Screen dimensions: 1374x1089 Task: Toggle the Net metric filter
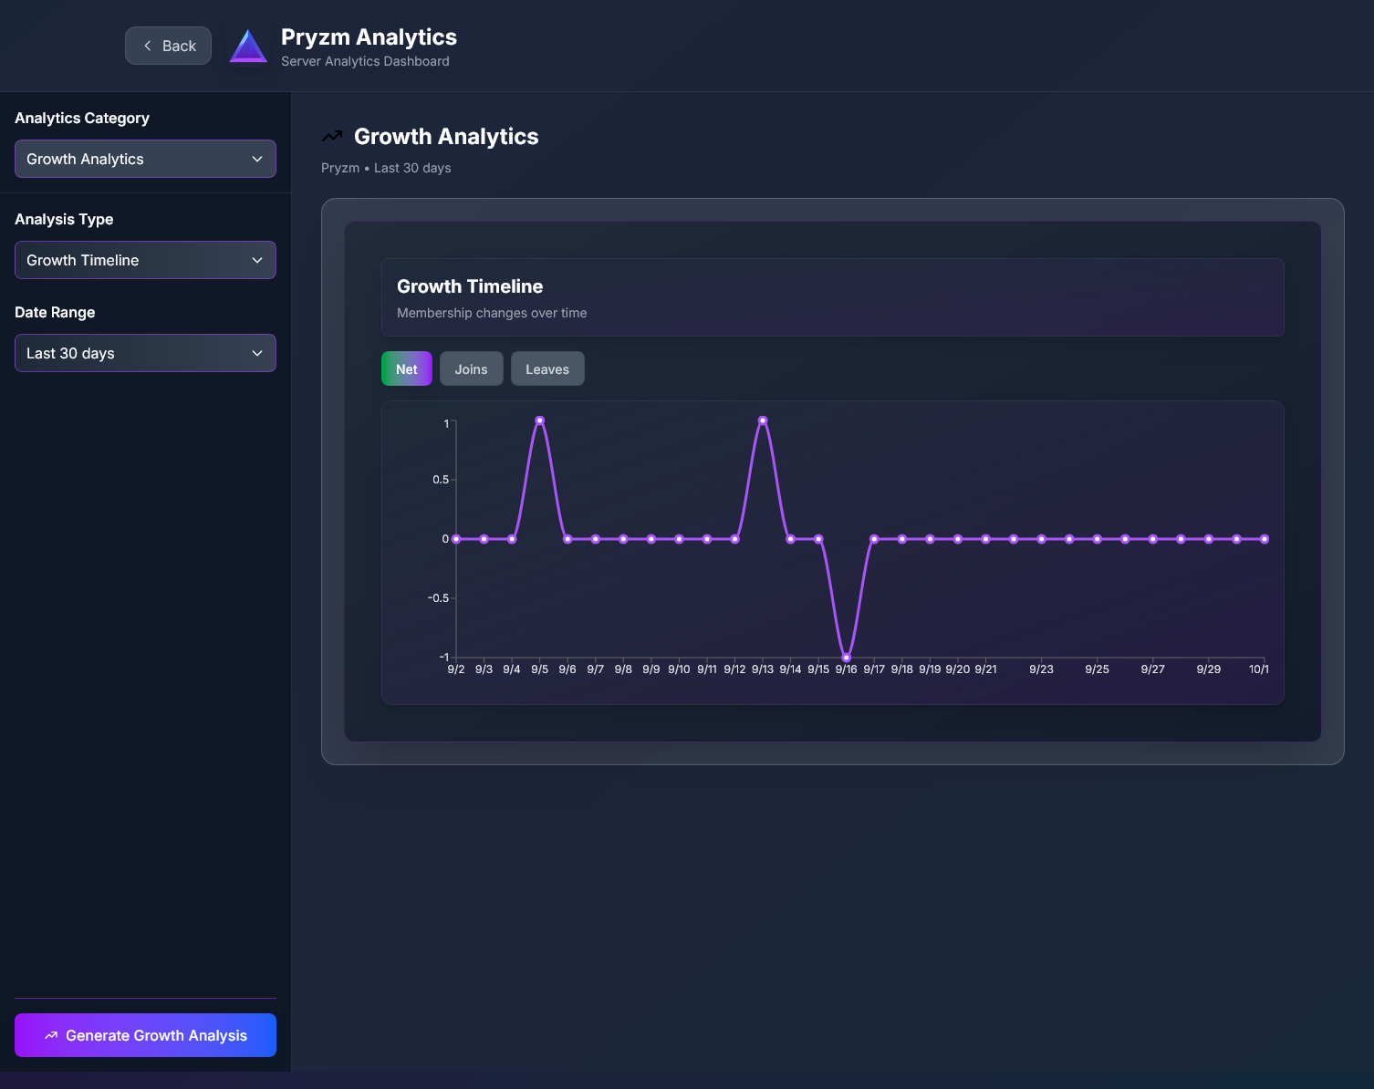406,368
